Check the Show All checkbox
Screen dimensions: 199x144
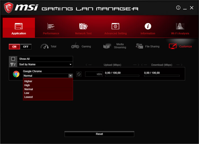tap(13, 59)
